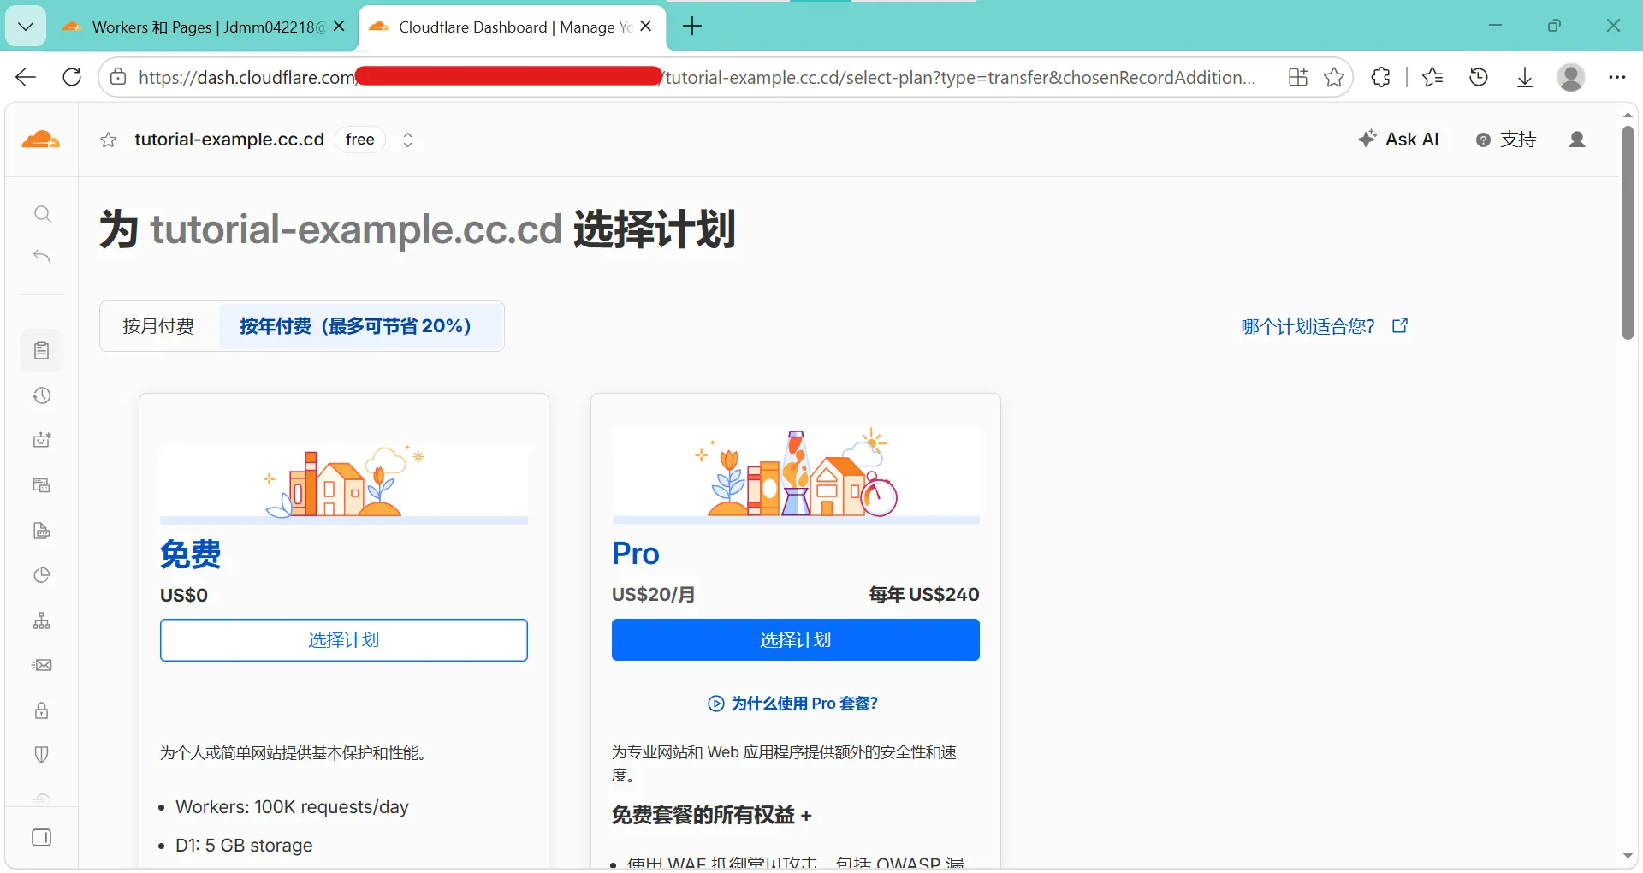
Task: Select the 按月付费 monthly billing option
Action: [x=158, y=326]
